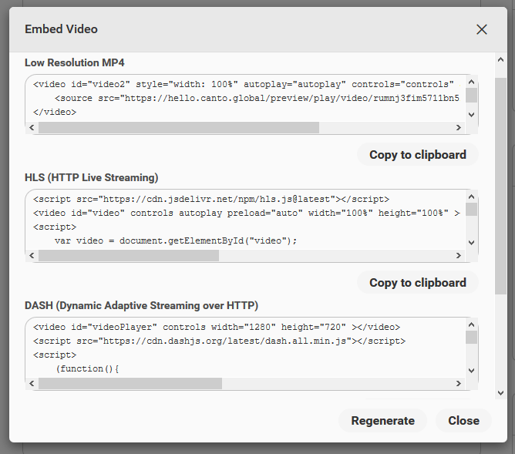This screenshot has width=515, height=454.
Task: Copy HLS embed code to clipboard
Action: coord(417,283)
